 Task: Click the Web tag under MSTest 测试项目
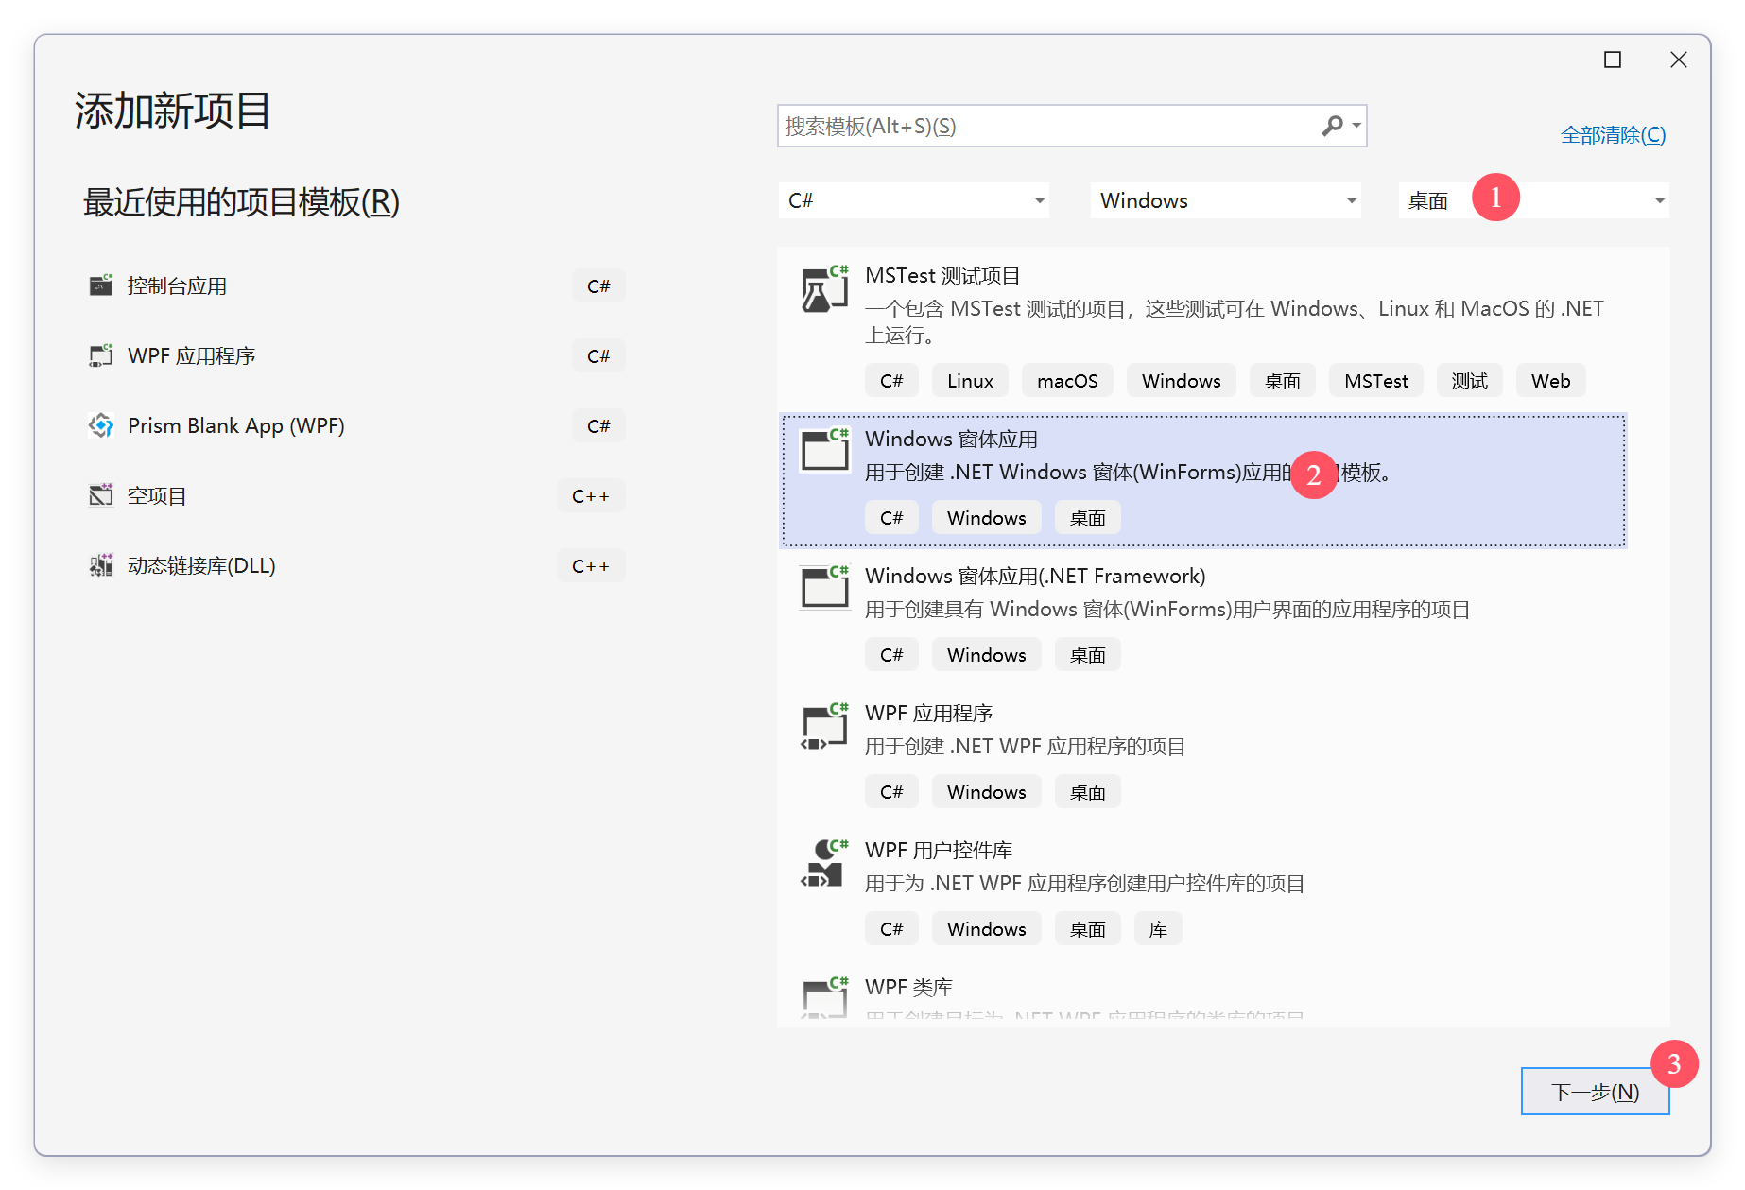click(1551, 381)
